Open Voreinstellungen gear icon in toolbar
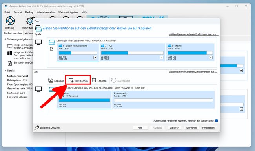255x151 pixels. pyautogui.click(x=30, y=21)
